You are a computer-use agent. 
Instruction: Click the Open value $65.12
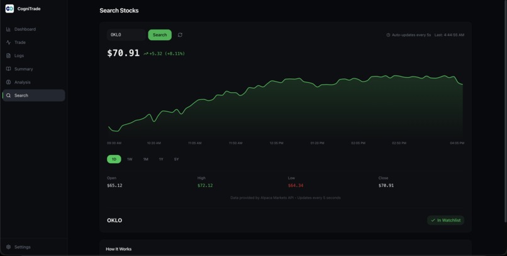(114, 185)
